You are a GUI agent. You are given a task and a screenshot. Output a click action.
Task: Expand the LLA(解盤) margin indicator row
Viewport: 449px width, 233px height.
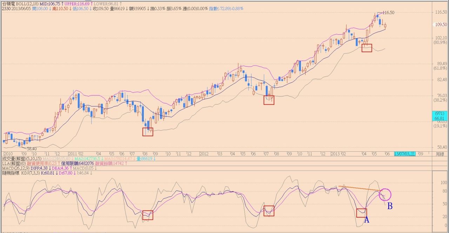click(x=13, y=163)
